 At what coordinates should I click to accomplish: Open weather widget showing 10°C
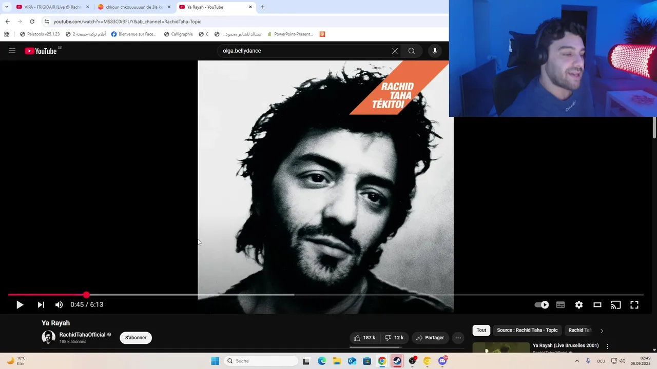(x=16, y=361)
